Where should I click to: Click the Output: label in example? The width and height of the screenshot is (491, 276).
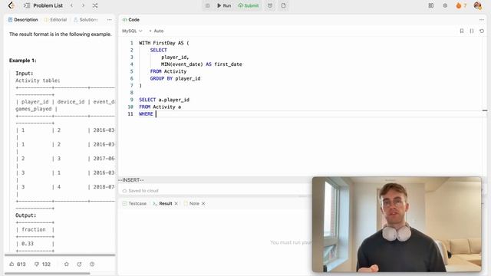point(25,215)
